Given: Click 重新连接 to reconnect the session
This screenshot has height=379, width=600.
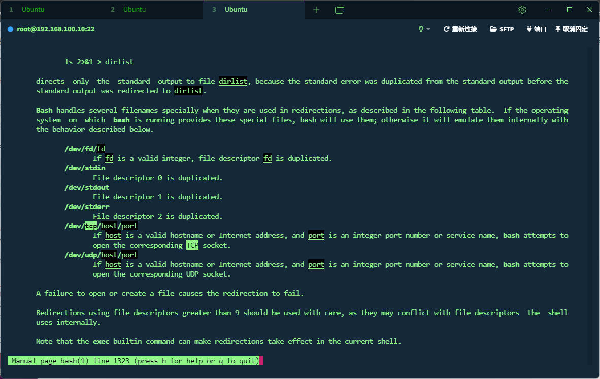Looking at the screenshot, I should tap(460, 29).
